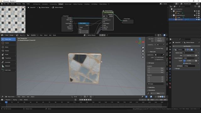
Task: Open the Render menu
Action: 13,4
